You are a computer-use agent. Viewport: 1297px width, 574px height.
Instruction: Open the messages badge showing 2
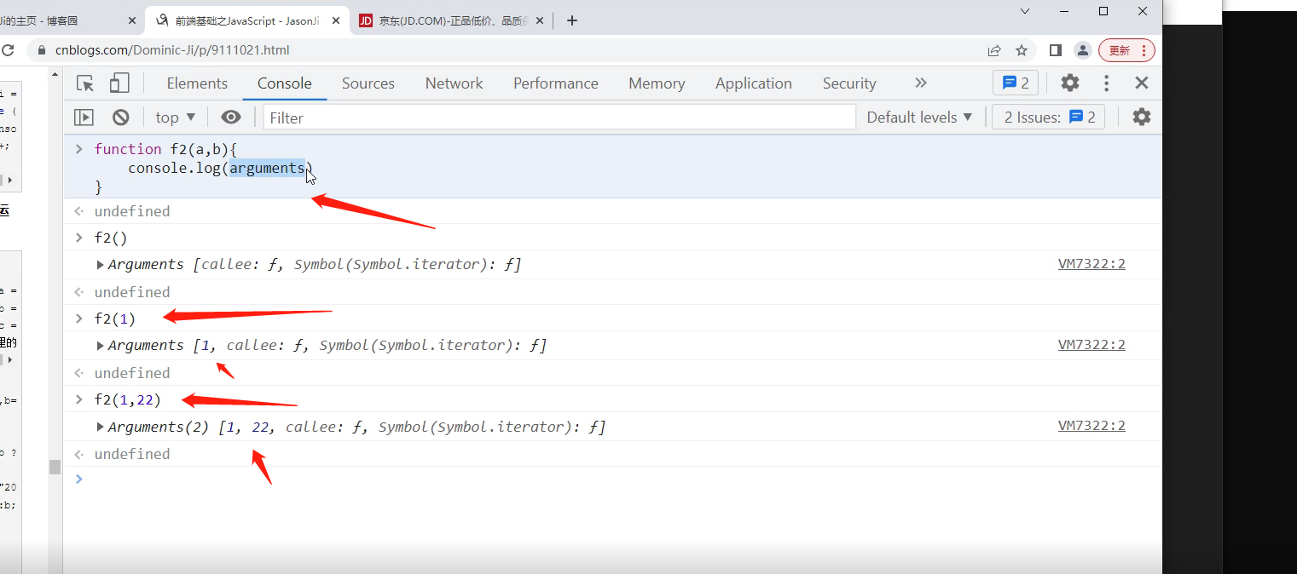(x=1016, y=83)
